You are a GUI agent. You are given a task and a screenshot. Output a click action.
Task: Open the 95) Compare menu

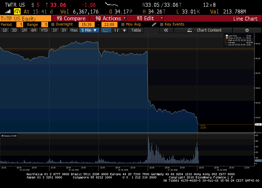pos(70,18)
